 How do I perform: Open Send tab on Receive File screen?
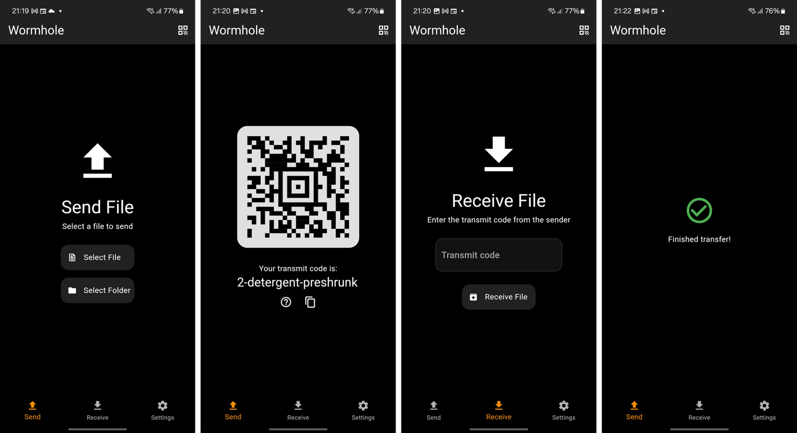[x=433, y=411]
